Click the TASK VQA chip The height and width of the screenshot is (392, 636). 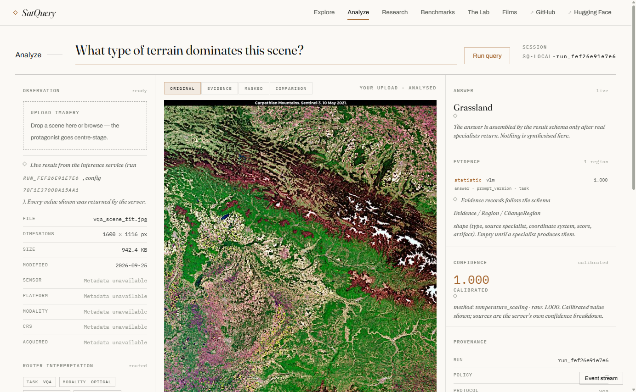coord(40,382)
